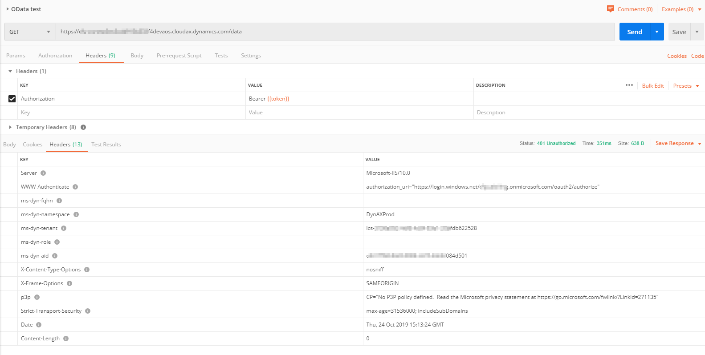The image size is (705, 355).
Task: Click the max-age=31536000 value
Action: pyautogui.click(x=417, y=311)
